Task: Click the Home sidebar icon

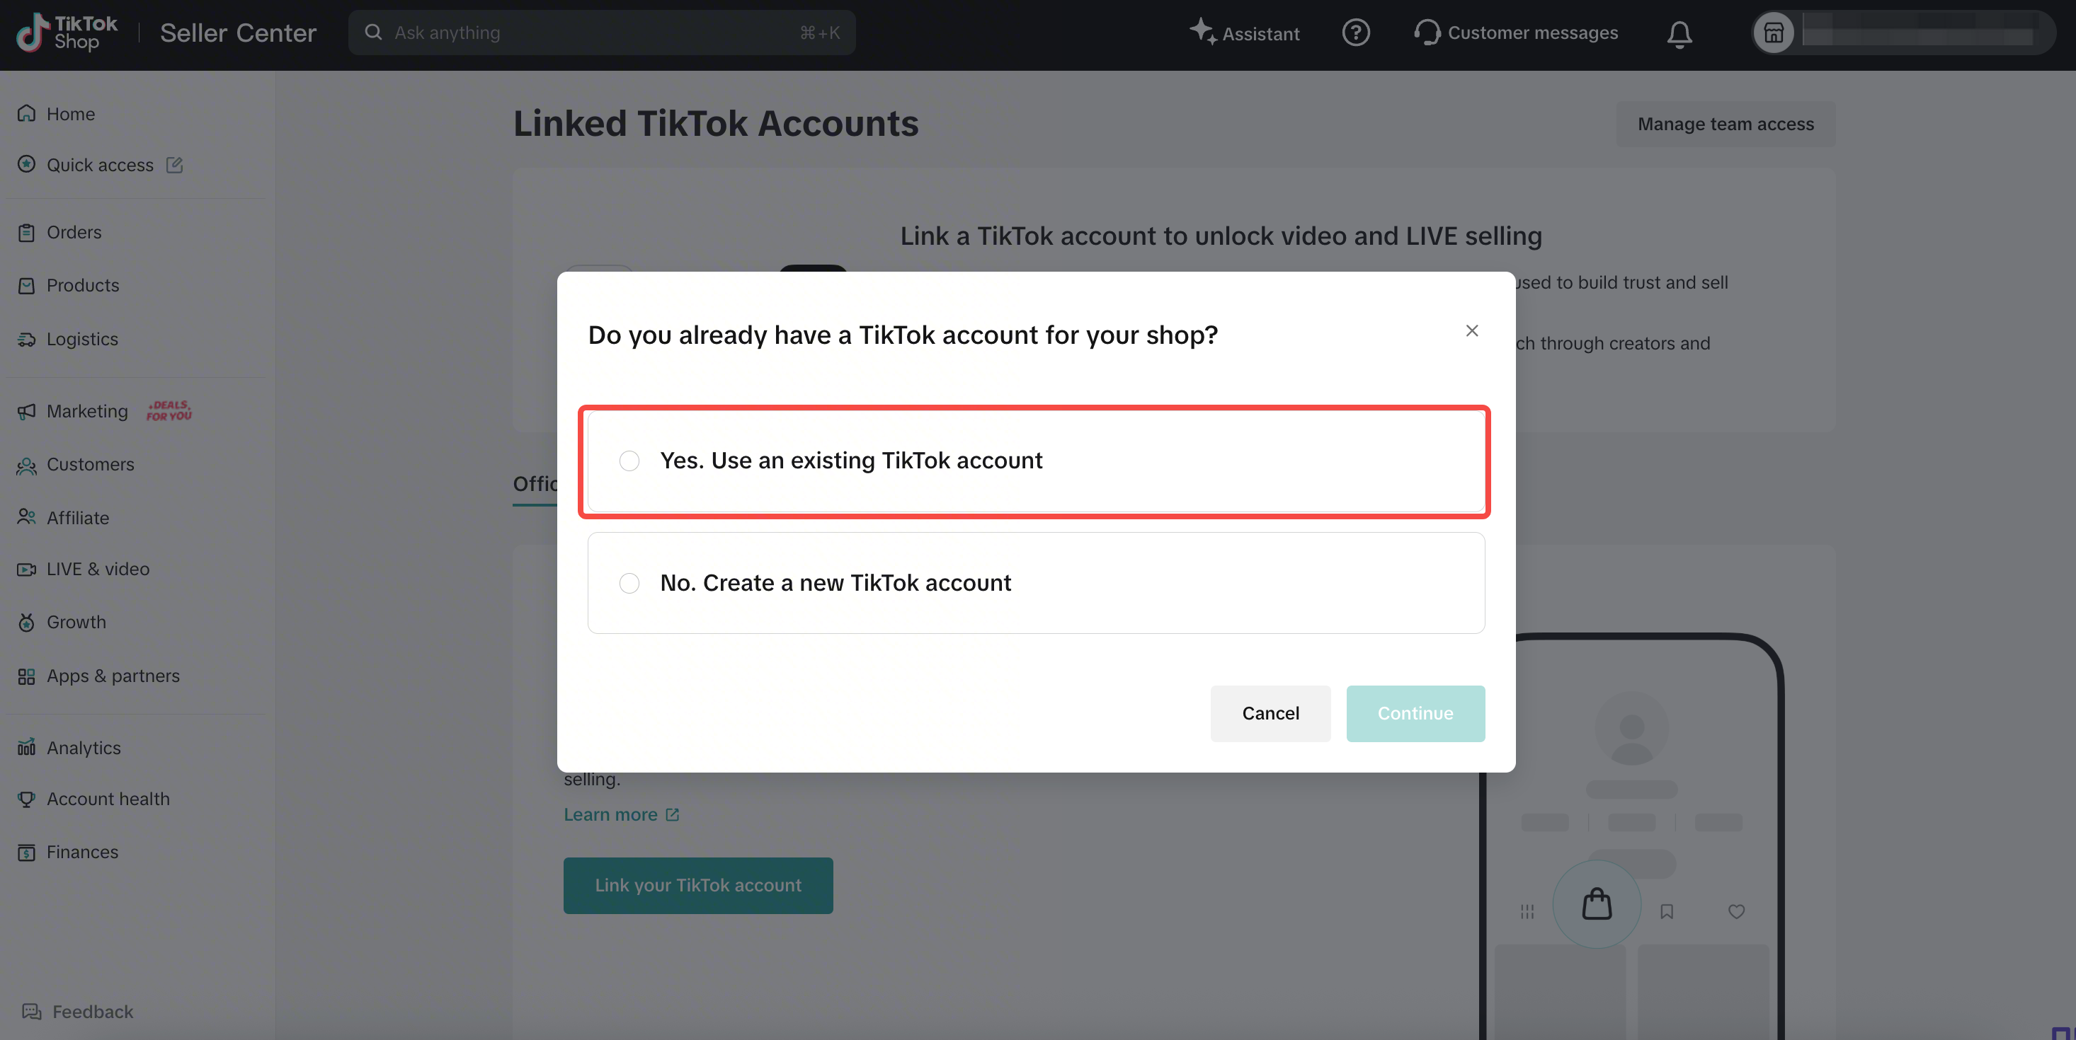Action: (x=27, y=113)
